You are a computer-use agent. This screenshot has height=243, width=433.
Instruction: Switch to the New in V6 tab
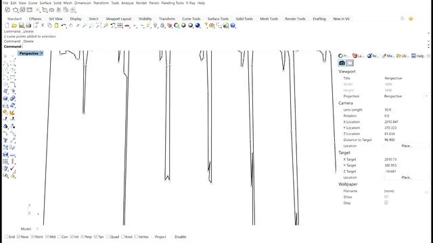pyautogui.click(x=341, y=19)
